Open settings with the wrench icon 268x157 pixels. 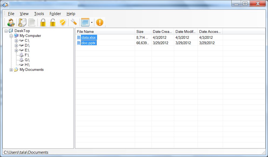(73, 22)
